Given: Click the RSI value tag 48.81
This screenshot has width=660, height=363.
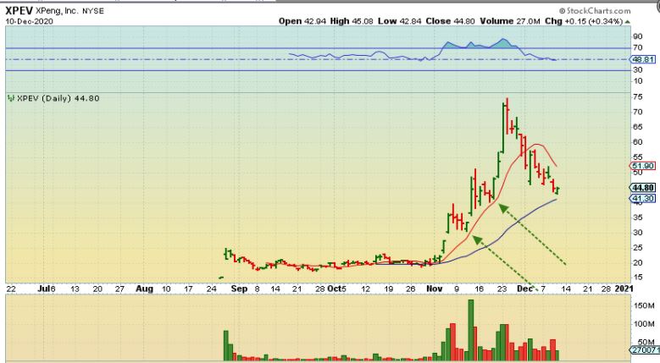Looking at the screenshot, I should click(643, 59).
